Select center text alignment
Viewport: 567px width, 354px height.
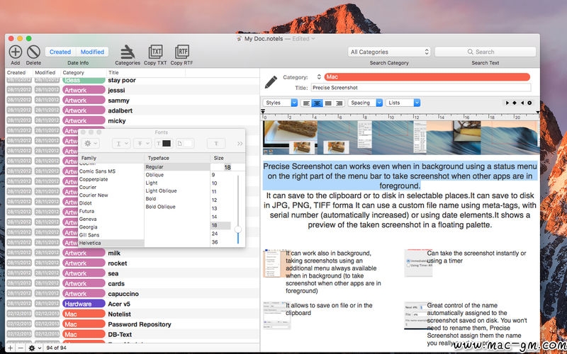point(317,103)
